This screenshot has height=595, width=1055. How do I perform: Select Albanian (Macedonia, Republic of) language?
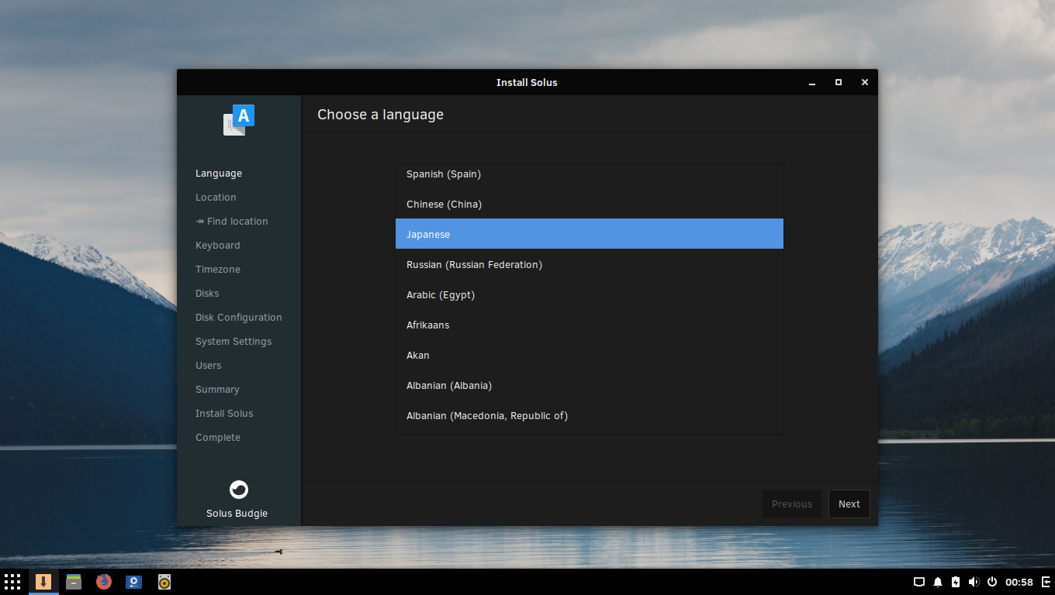point(590,415)
